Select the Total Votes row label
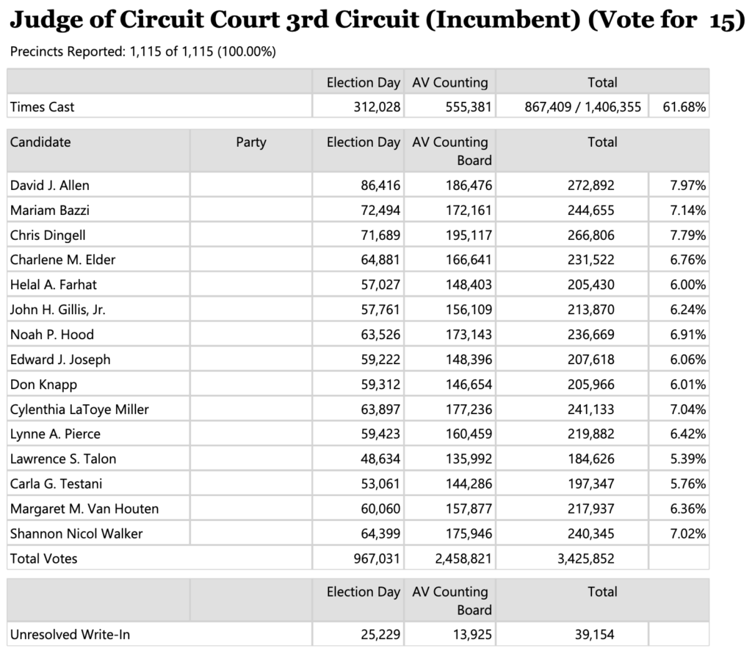 (44, 558)
